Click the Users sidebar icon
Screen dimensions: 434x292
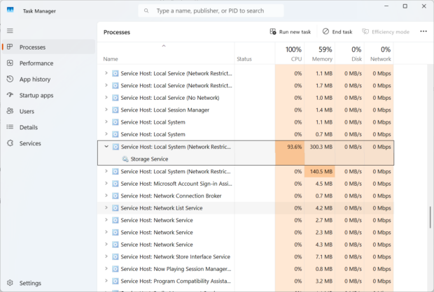point(10,111)
